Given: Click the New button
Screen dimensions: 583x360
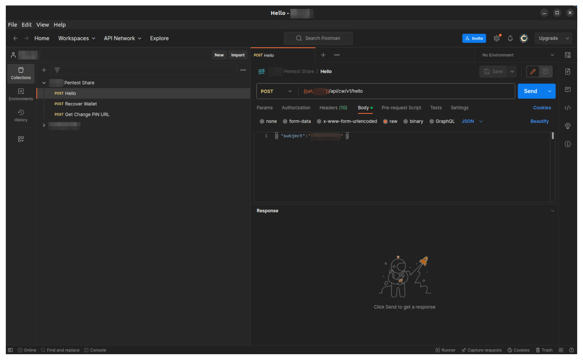Looking at the screenshot, I should (x=219, y=55).
